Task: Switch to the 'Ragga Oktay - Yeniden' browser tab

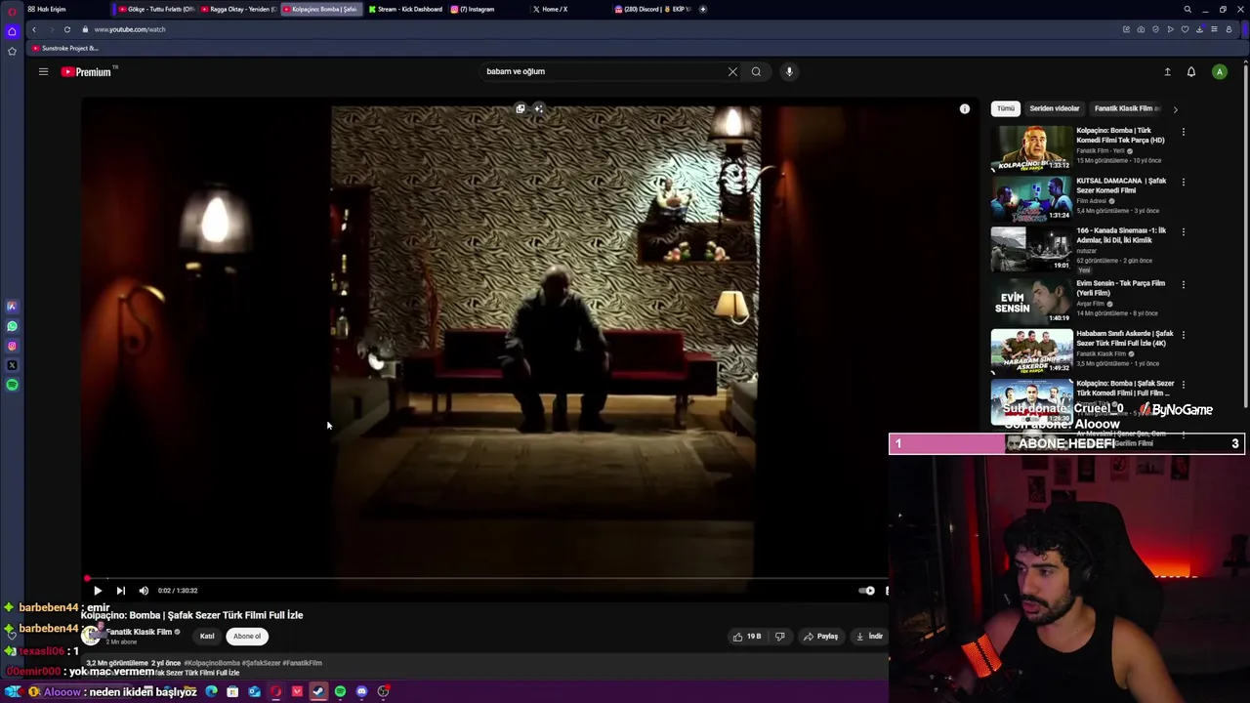Action: coord(239,9)
